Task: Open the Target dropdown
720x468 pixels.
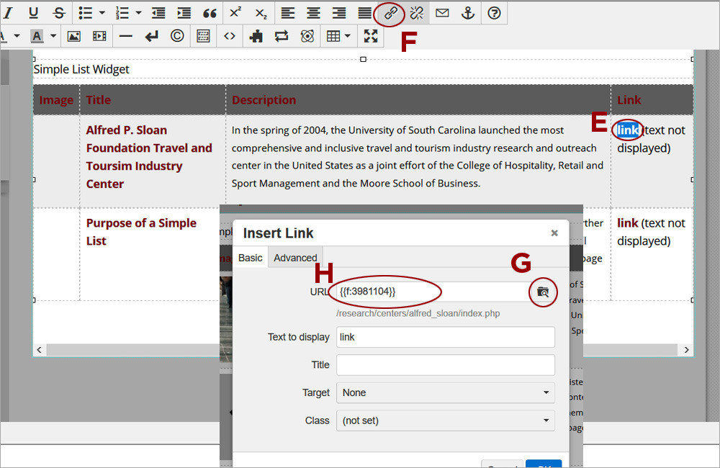Action: pos(446,392)
